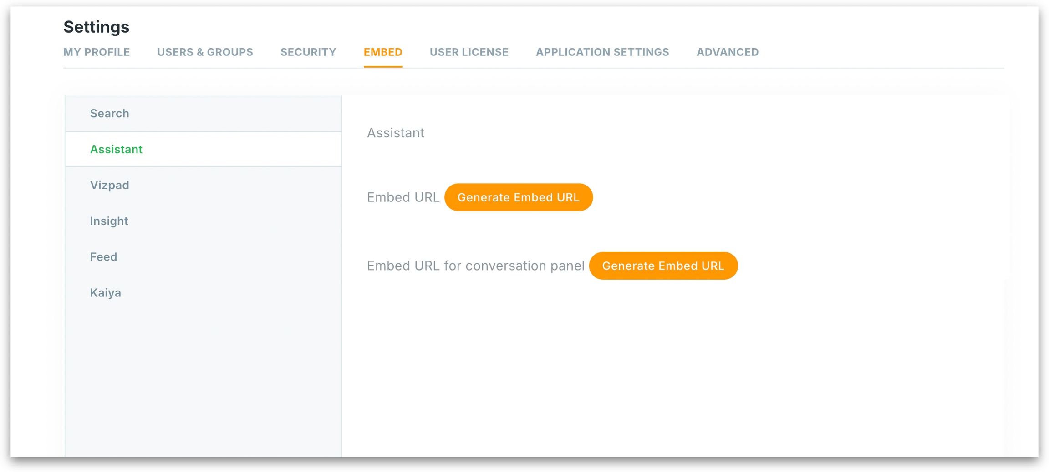Generate Embed URL for Assistant
The image size is (1049, 472).
pos(518,197)
